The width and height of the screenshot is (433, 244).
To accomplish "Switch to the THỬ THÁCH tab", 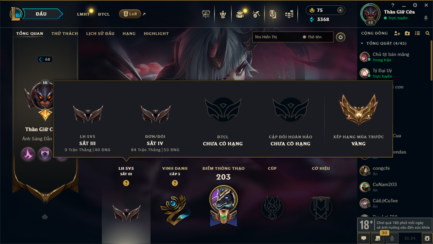I will (65, 34).
